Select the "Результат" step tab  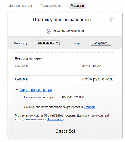[x=77, y=6]
